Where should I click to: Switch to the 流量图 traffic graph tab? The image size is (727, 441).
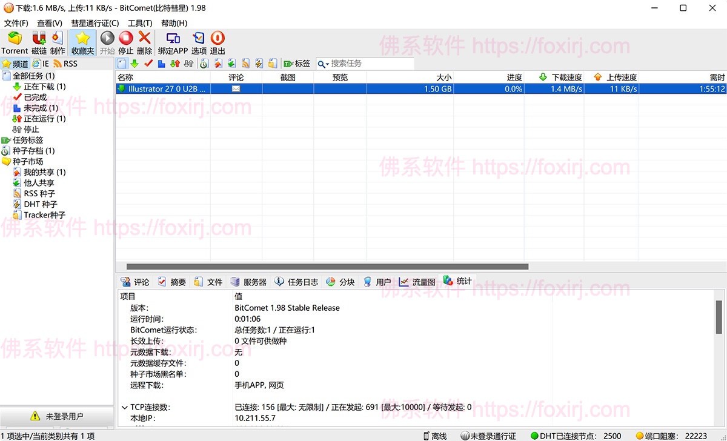[419, 281]
